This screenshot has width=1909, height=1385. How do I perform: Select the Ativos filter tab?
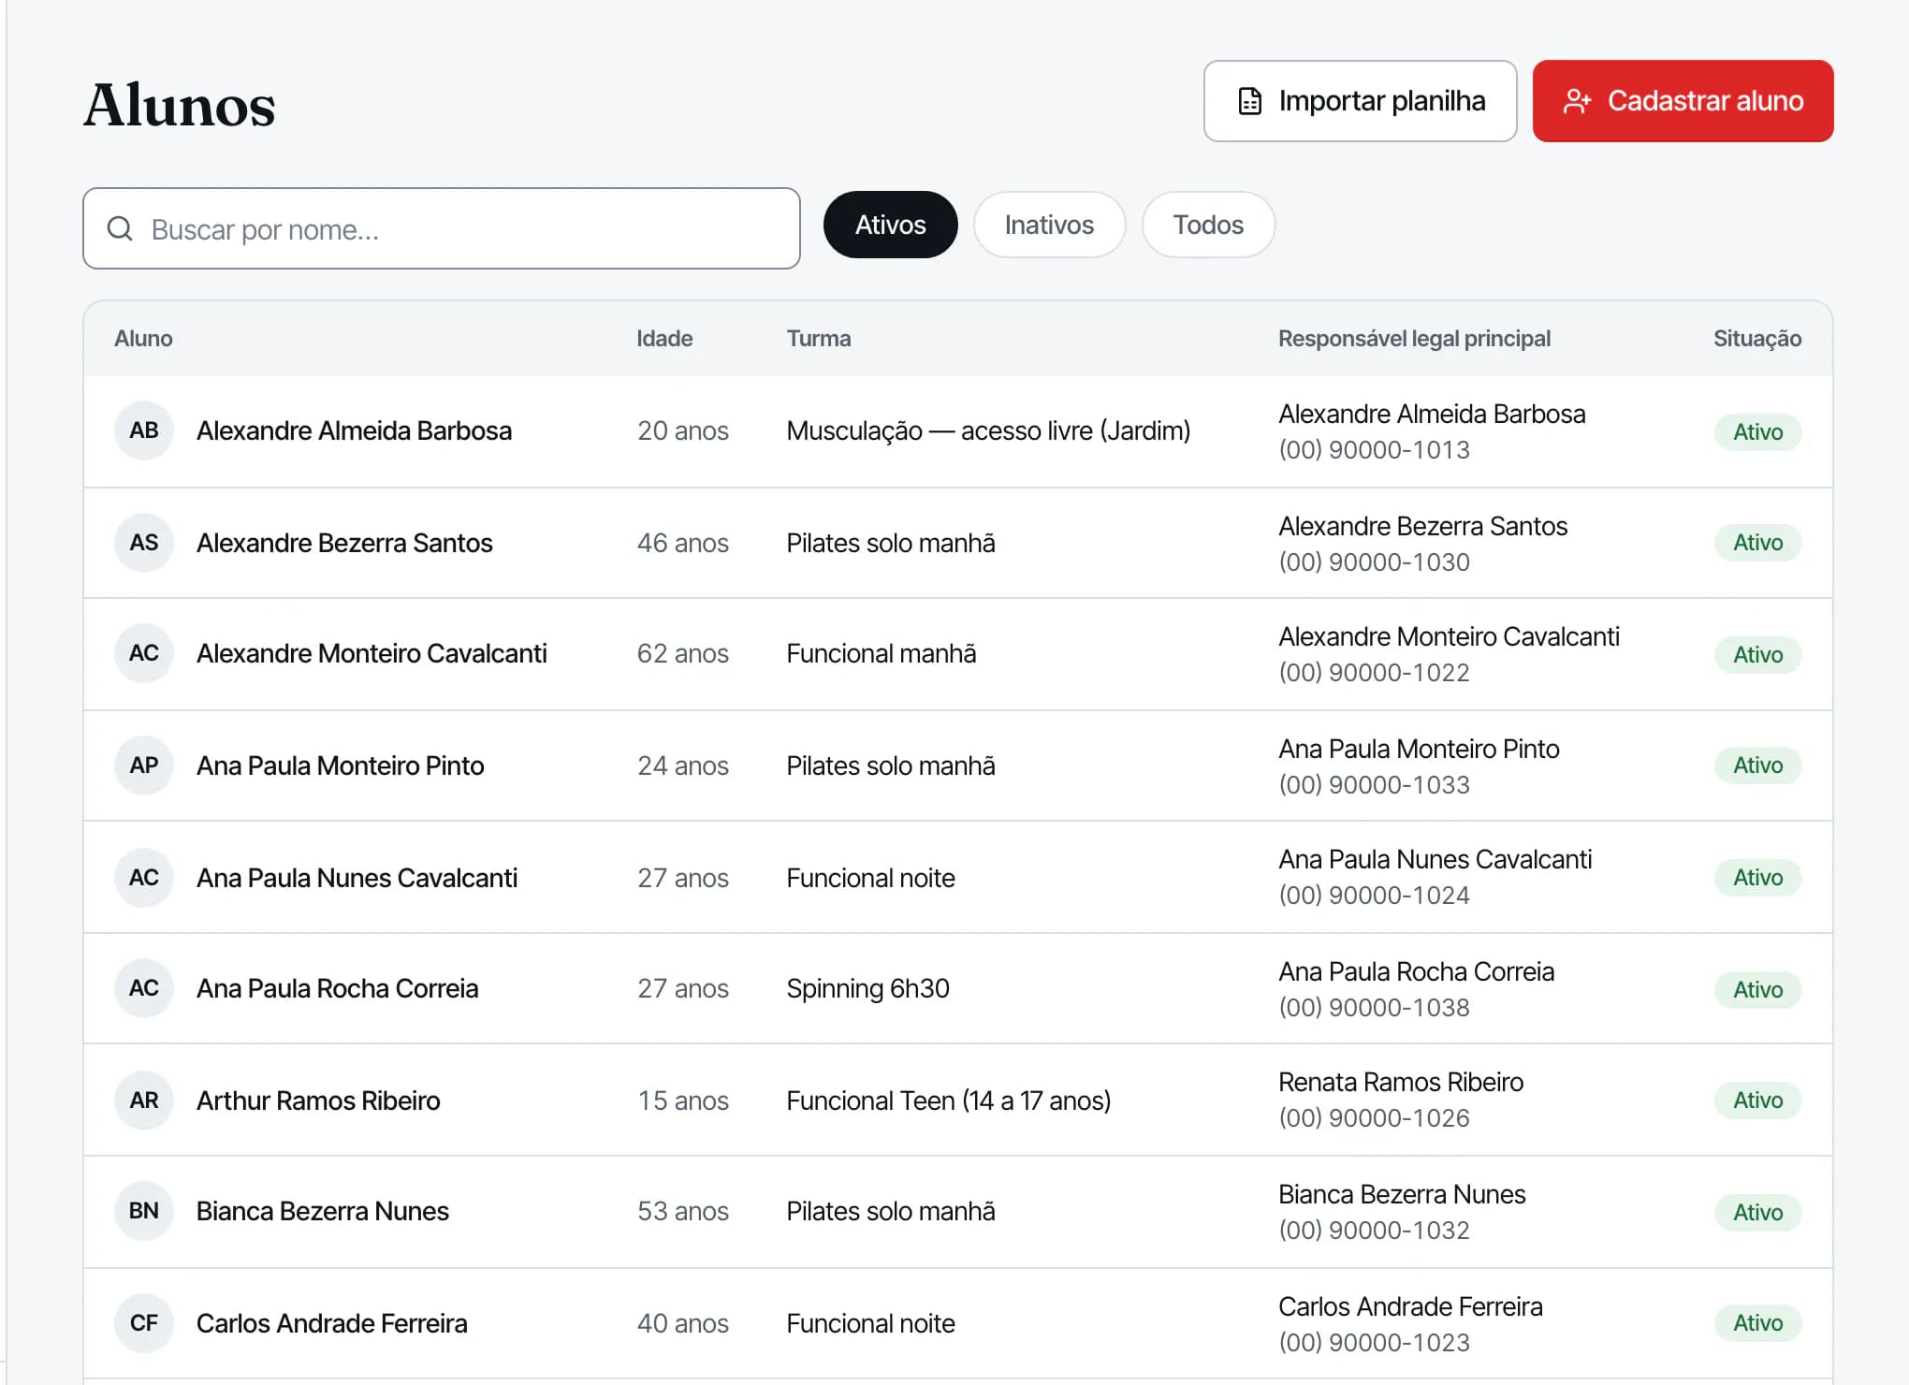[890, 225]
